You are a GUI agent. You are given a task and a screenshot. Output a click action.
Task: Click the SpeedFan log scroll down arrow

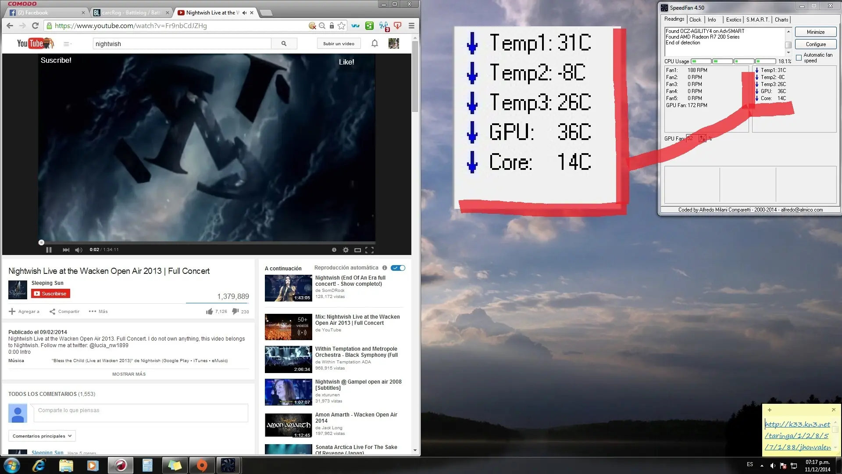coord(788,53)
